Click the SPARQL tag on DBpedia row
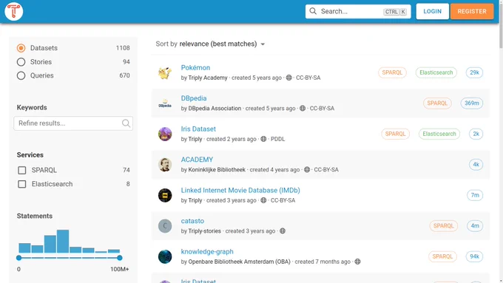This screenshot has width=503, height=283. (437, 103)
